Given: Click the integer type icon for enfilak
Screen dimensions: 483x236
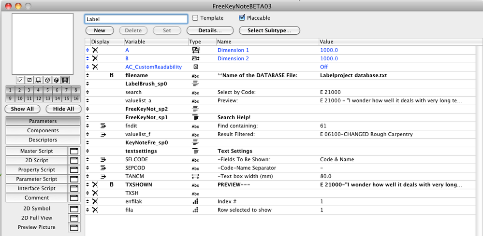Looking at the screenshot, I should [x=196, y=201].
